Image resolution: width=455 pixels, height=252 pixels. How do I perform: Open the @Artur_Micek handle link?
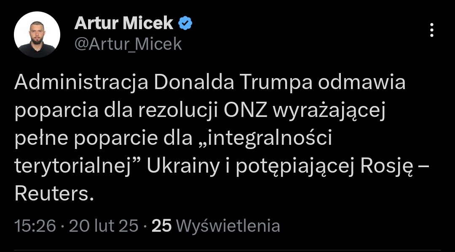[128, 44]
